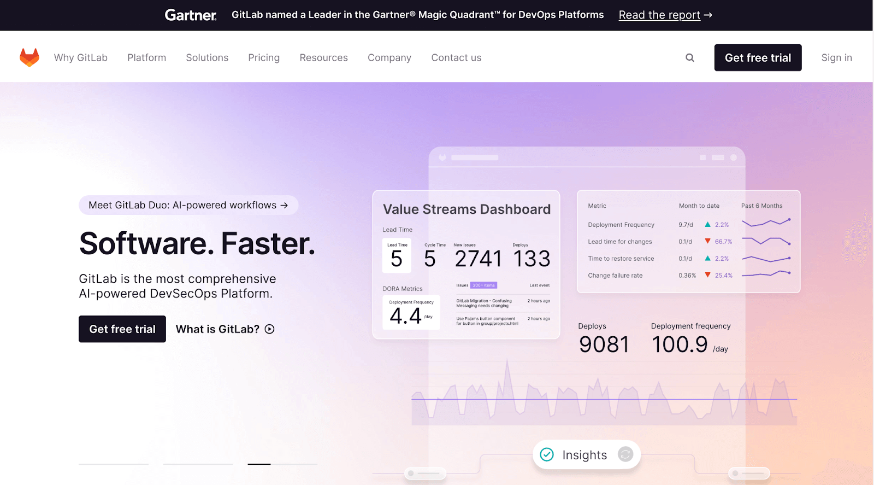Click the Lead time for changes row label
Screen dimensions: 874x485
[x=620, y=242]
